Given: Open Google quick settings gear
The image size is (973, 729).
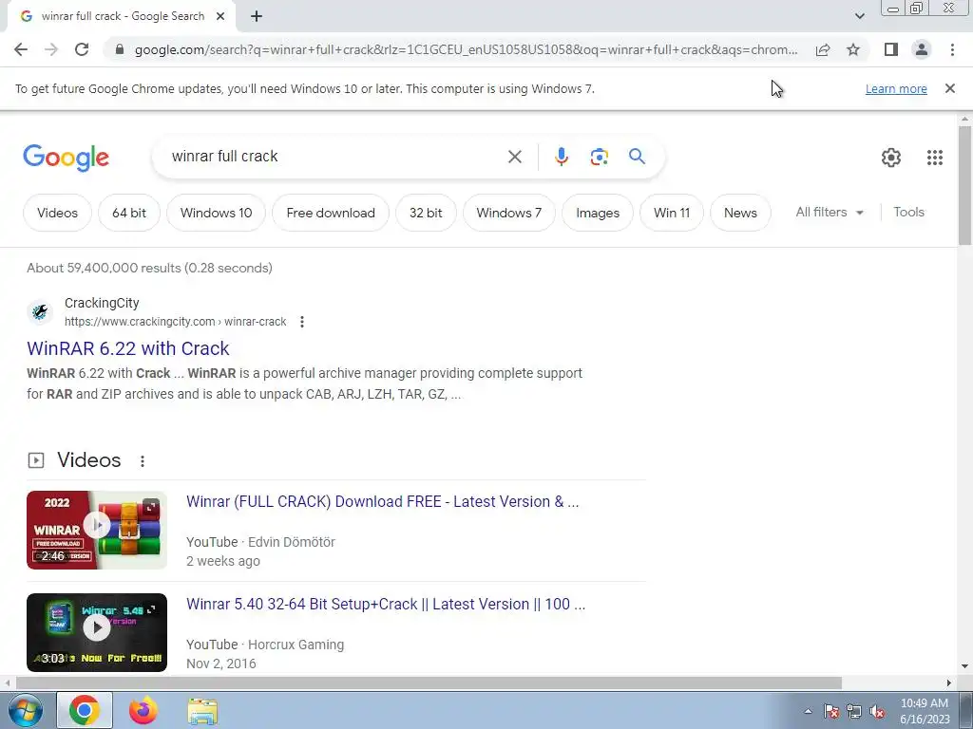Looking at the screenshot, I should tap(891, 158).
